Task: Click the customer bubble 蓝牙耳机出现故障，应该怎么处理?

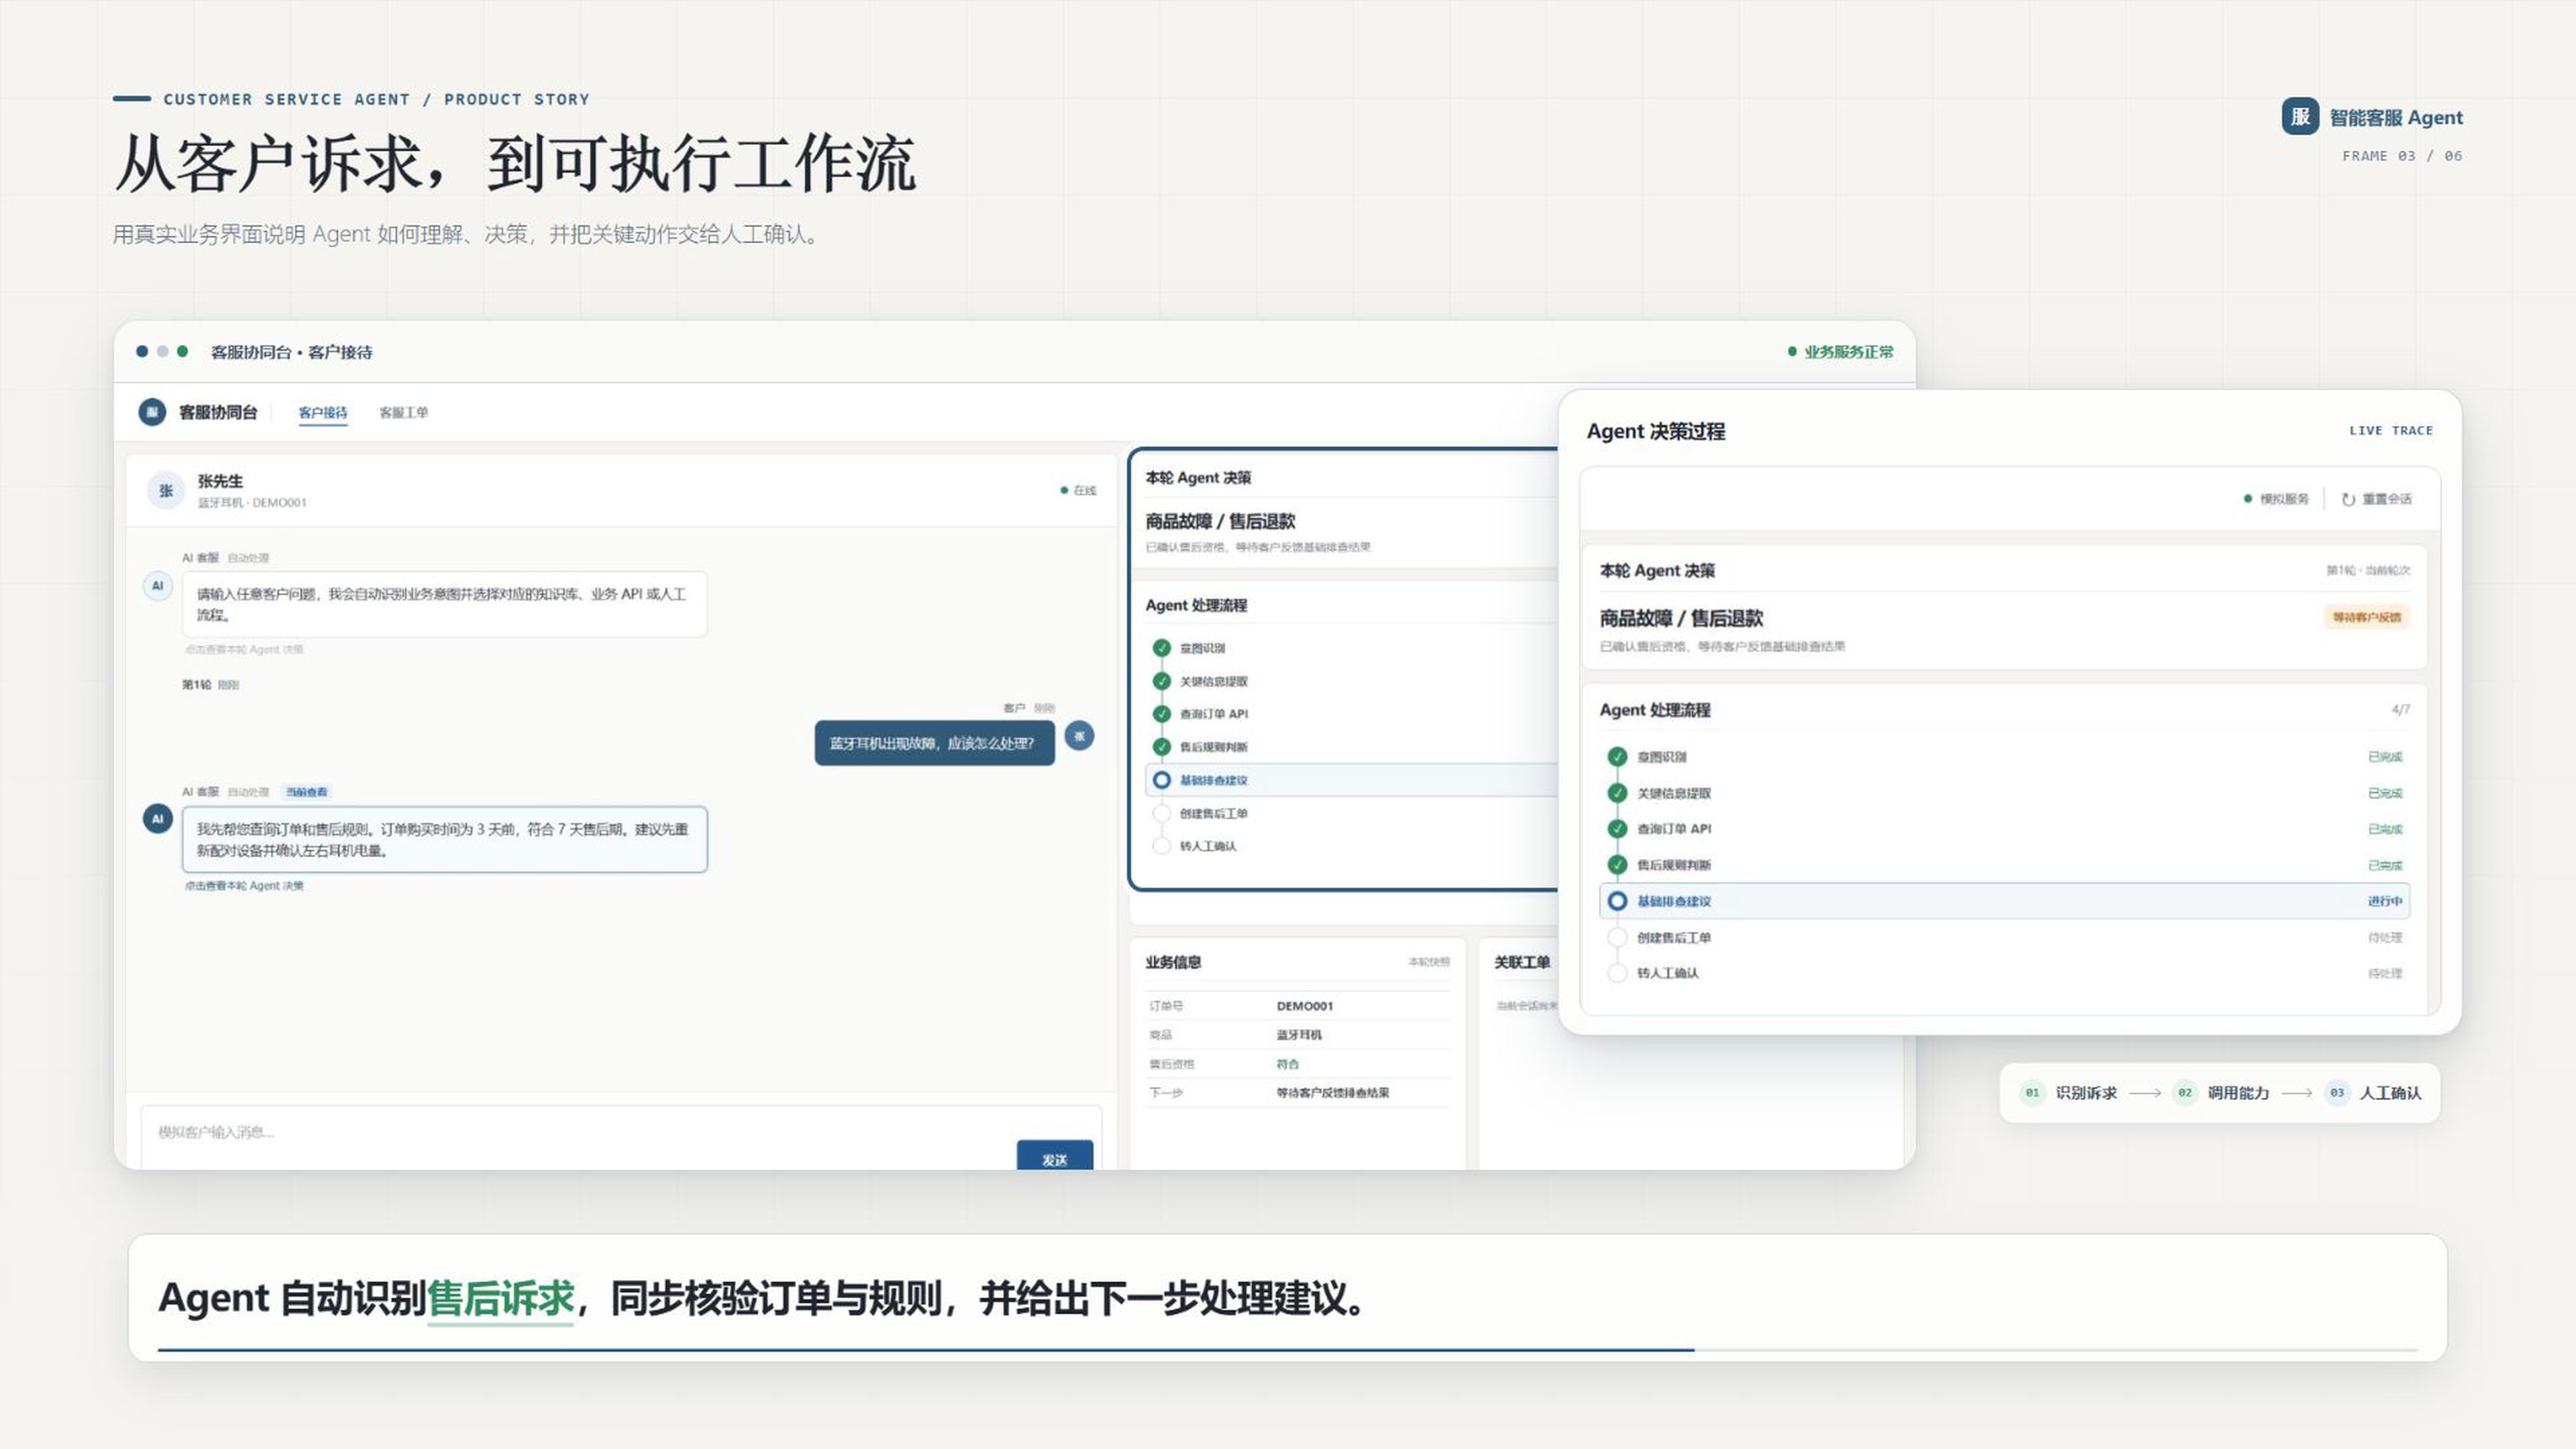Action: [934, 743]
